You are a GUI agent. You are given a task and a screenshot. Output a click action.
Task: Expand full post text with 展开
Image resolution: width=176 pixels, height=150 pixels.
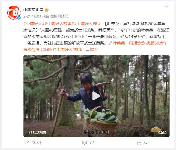[94, 50]
